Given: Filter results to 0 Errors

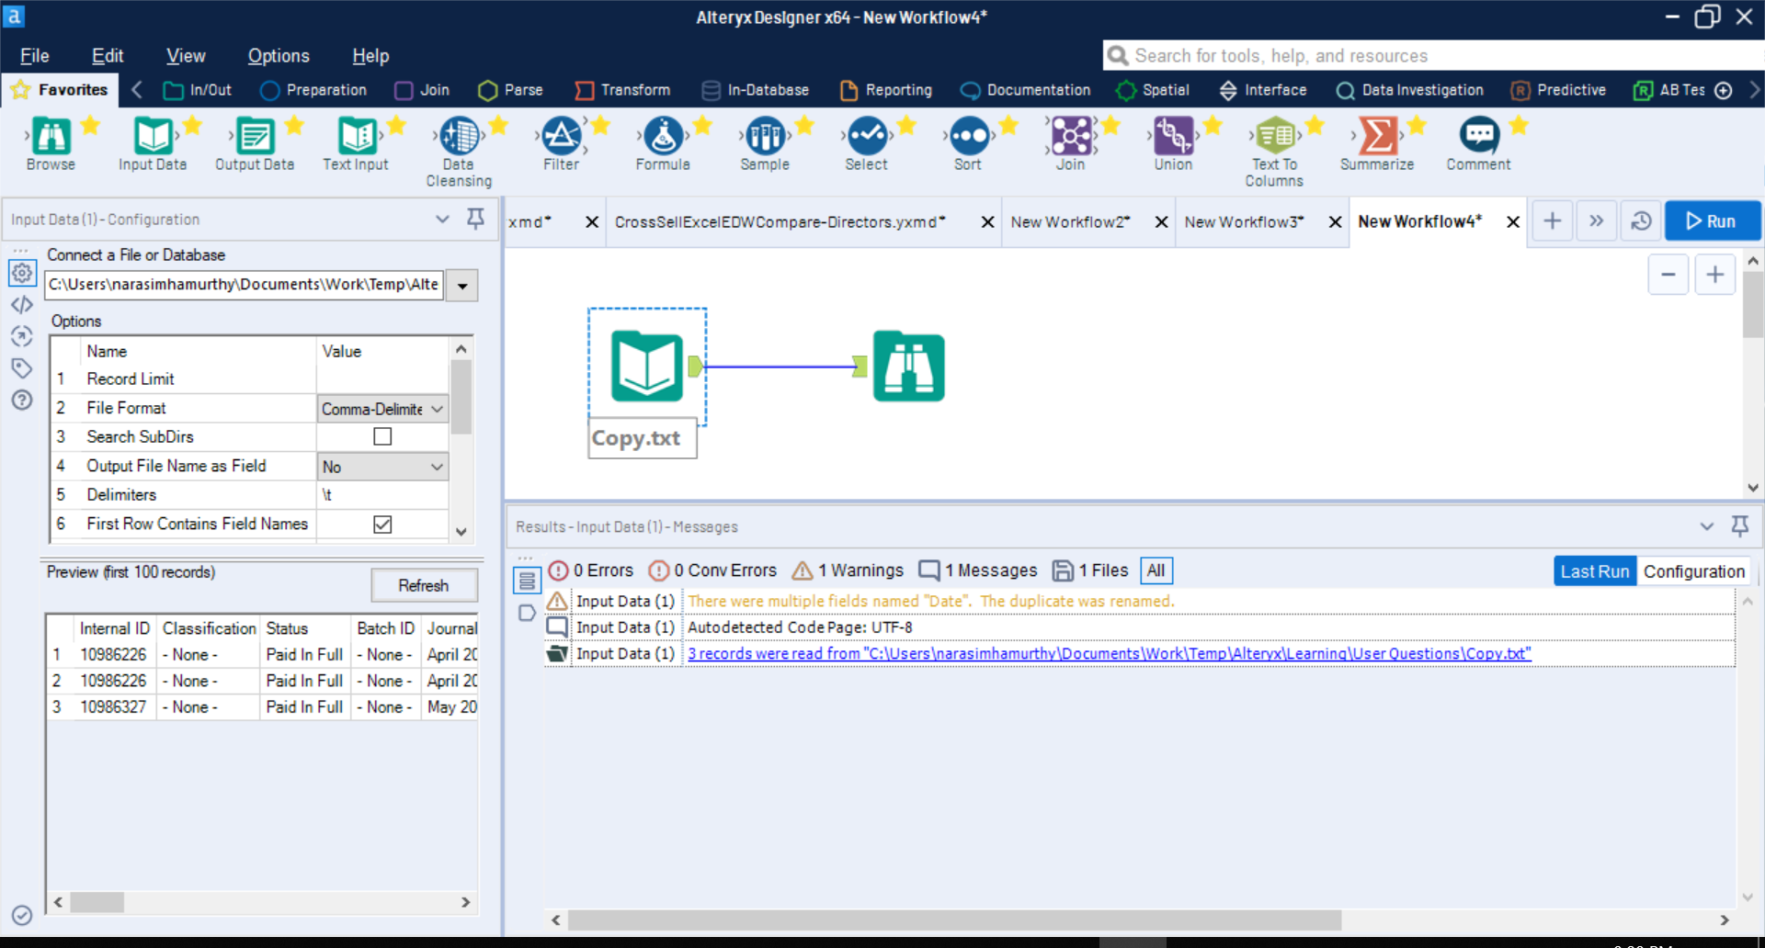Looking at the screenshot, I should pos(591,570).
